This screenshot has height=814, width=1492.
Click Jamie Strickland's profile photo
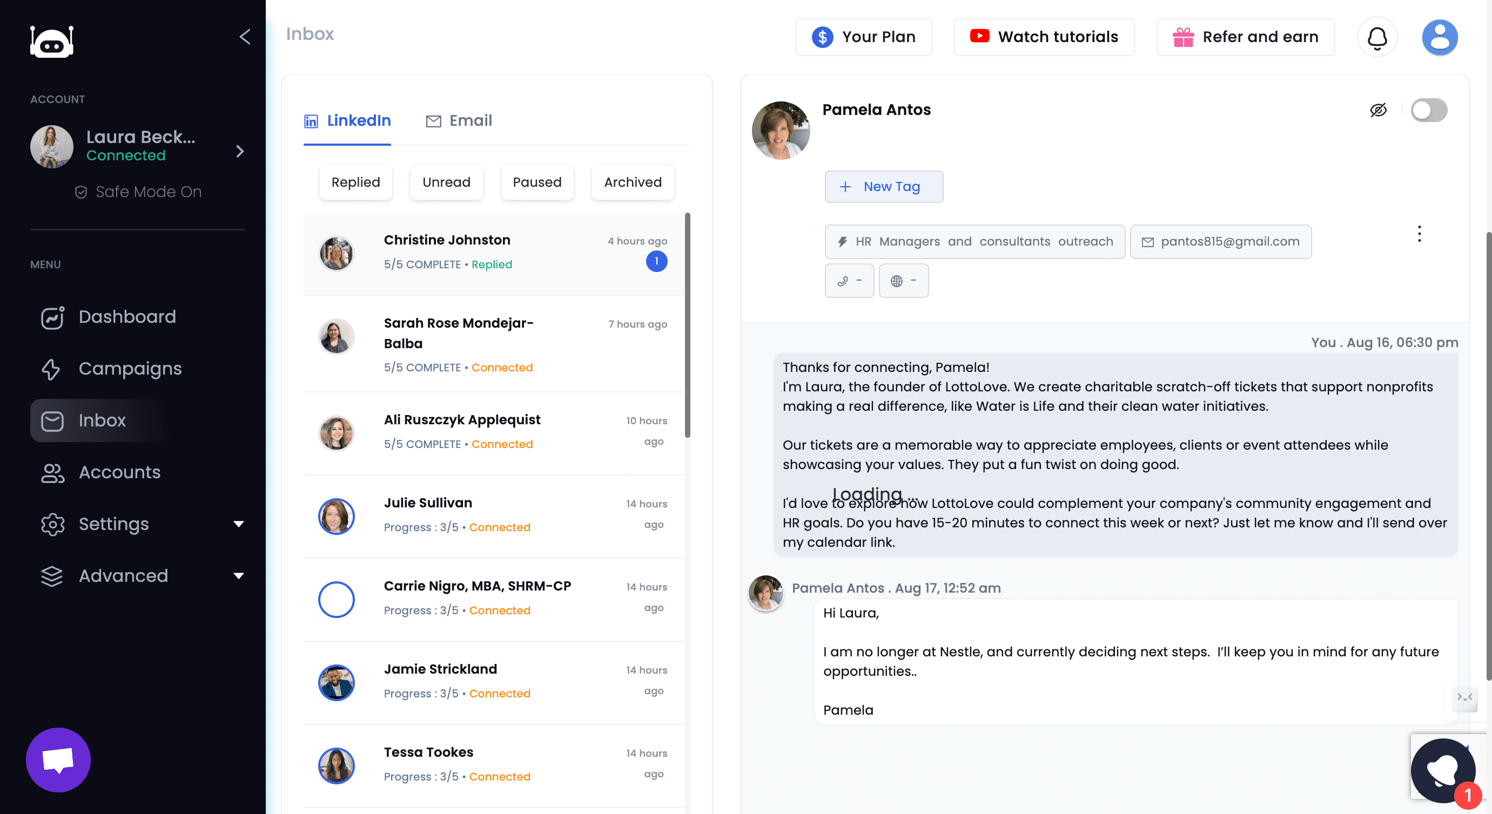click(337, 683)
